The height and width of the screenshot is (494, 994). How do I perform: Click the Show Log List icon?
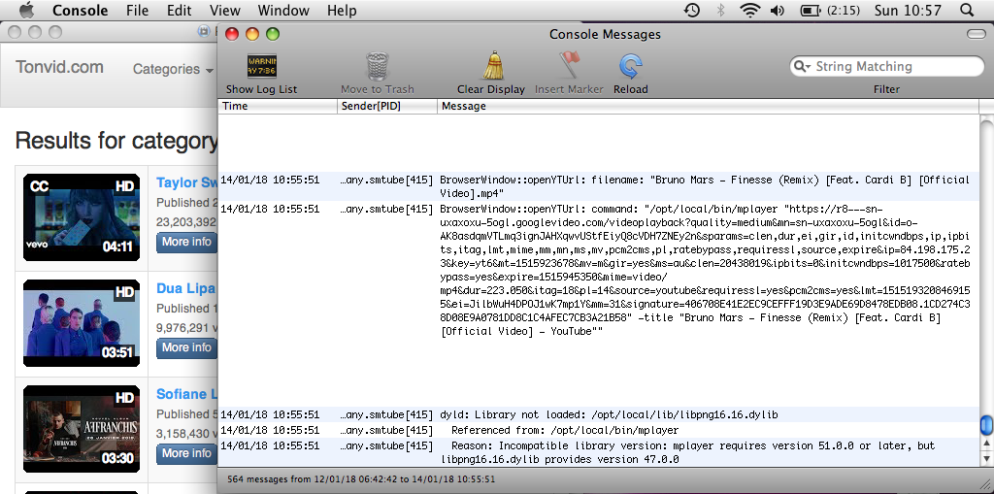click(261, 66)
